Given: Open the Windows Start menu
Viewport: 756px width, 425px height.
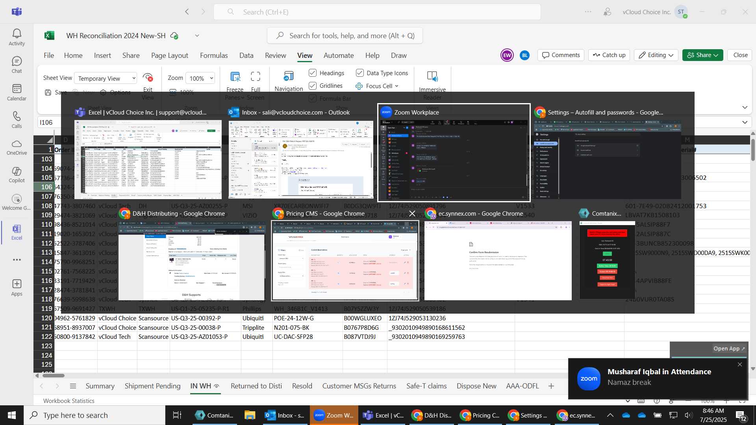Looking at the screenshot, I should point(12,415).
